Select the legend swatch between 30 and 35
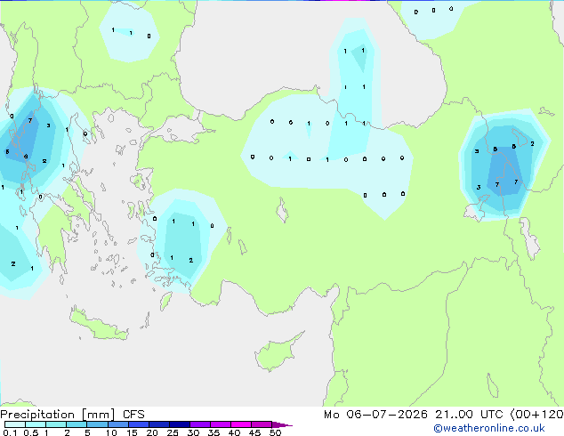 [x=199, y=424]
